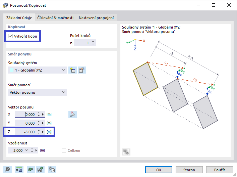This screenshot has height=177, width=237.
Task: Open the Nastavení propojení tab
Action: [x=96, y=18]
